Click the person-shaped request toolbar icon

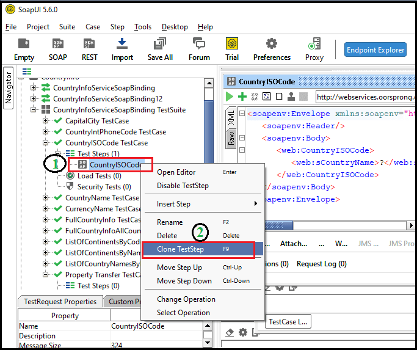(x=291, y=97)
